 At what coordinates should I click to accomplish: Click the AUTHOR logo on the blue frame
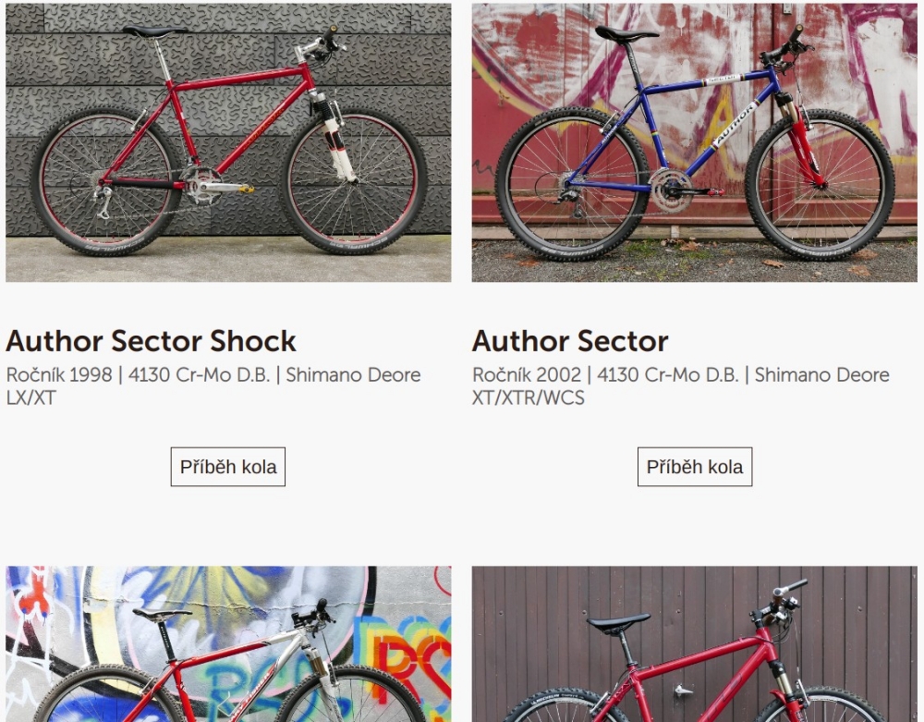pyautogui.click(x=735, y=125)
